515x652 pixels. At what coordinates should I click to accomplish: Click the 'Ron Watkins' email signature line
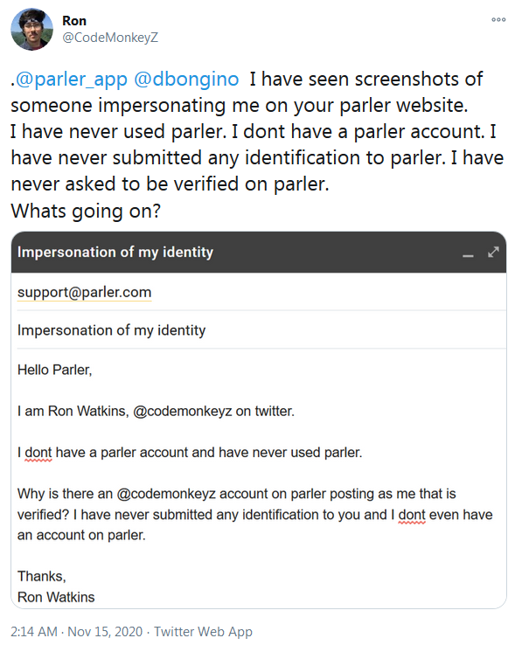(56, 597)
